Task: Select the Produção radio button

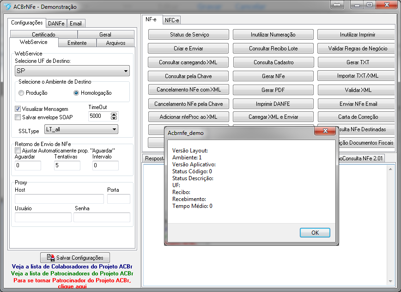Action: pyautogui.click(x=21, y=93)
